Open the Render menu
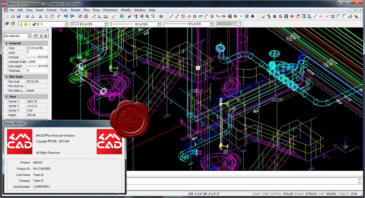This screenshot has width=365, height=198. click(x=75, y=10)
